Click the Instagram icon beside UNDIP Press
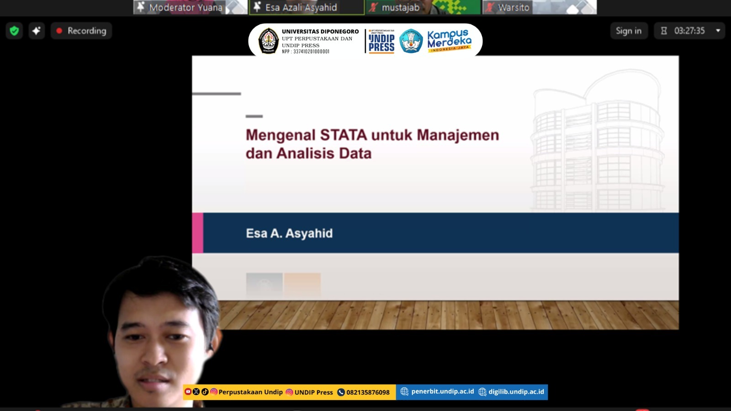This screenshot has height=411, width=731. 289,392
